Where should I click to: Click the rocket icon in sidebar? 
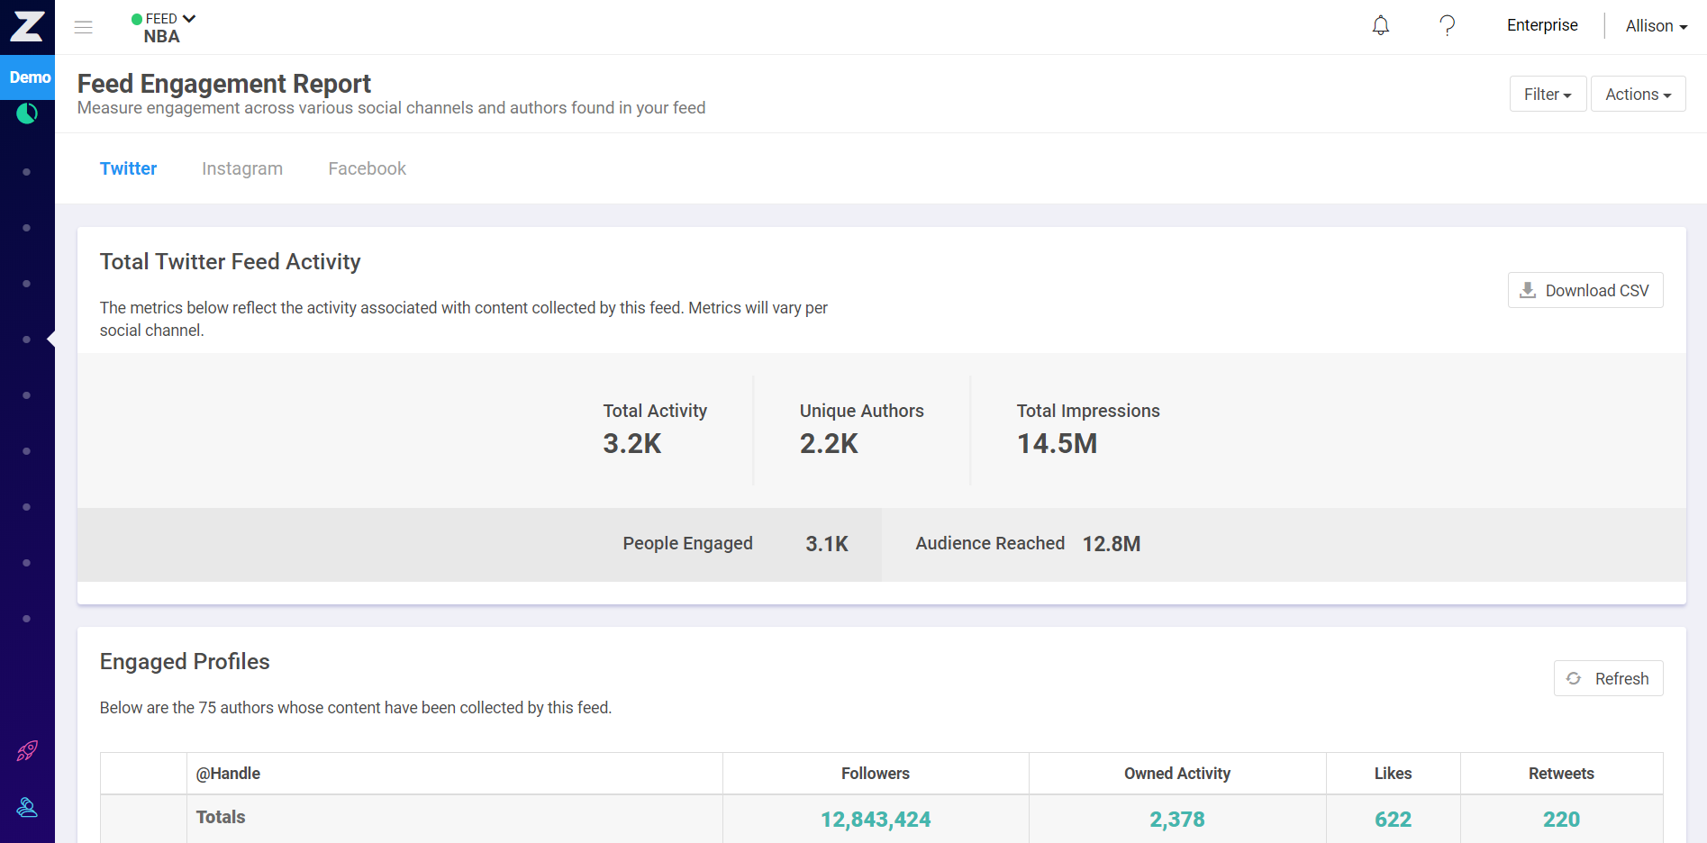click(x=27, y=750)
